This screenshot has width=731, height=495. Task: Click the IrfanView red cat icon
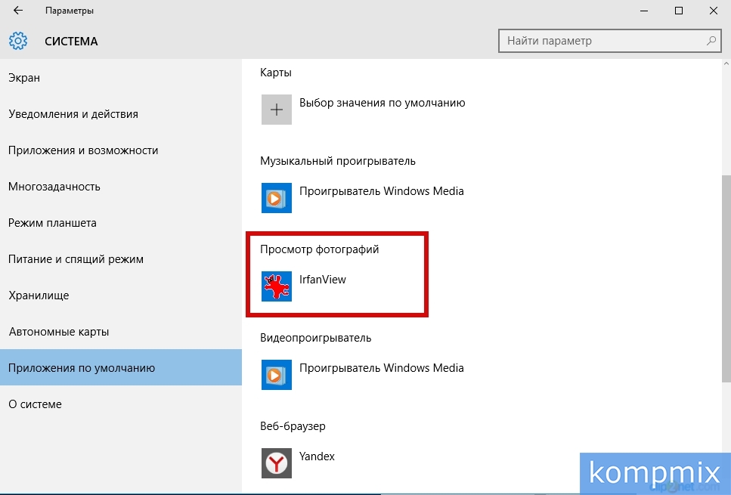(277, 286)
